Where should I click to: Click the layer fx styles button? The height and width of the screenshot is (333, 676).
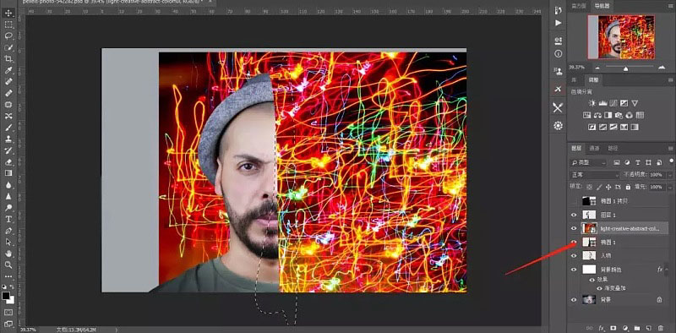(602, 328)
